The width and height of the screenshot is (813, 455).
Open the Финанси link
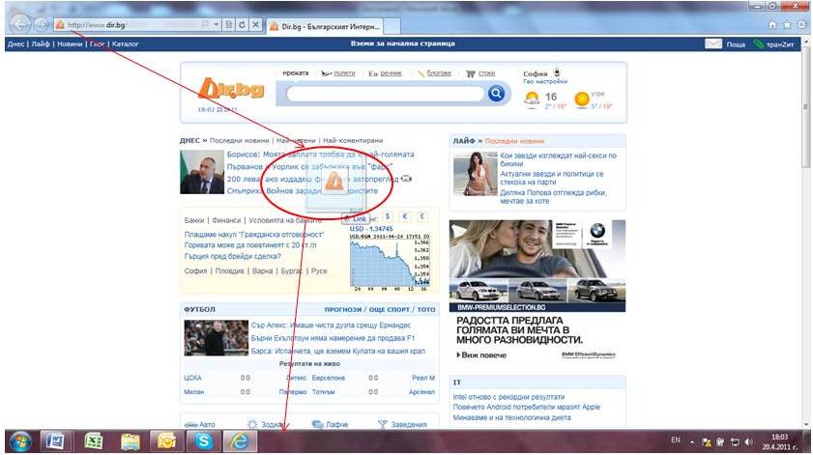click(x=226, y=220)
